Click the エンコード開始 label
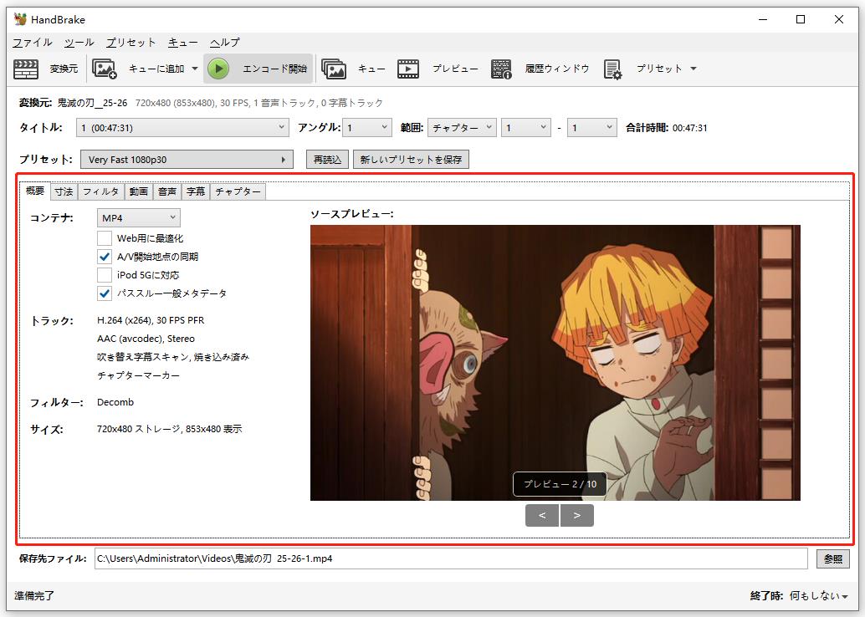Image resolution: width=865 pixels, height=617 pixels. (x=274, y=69)
